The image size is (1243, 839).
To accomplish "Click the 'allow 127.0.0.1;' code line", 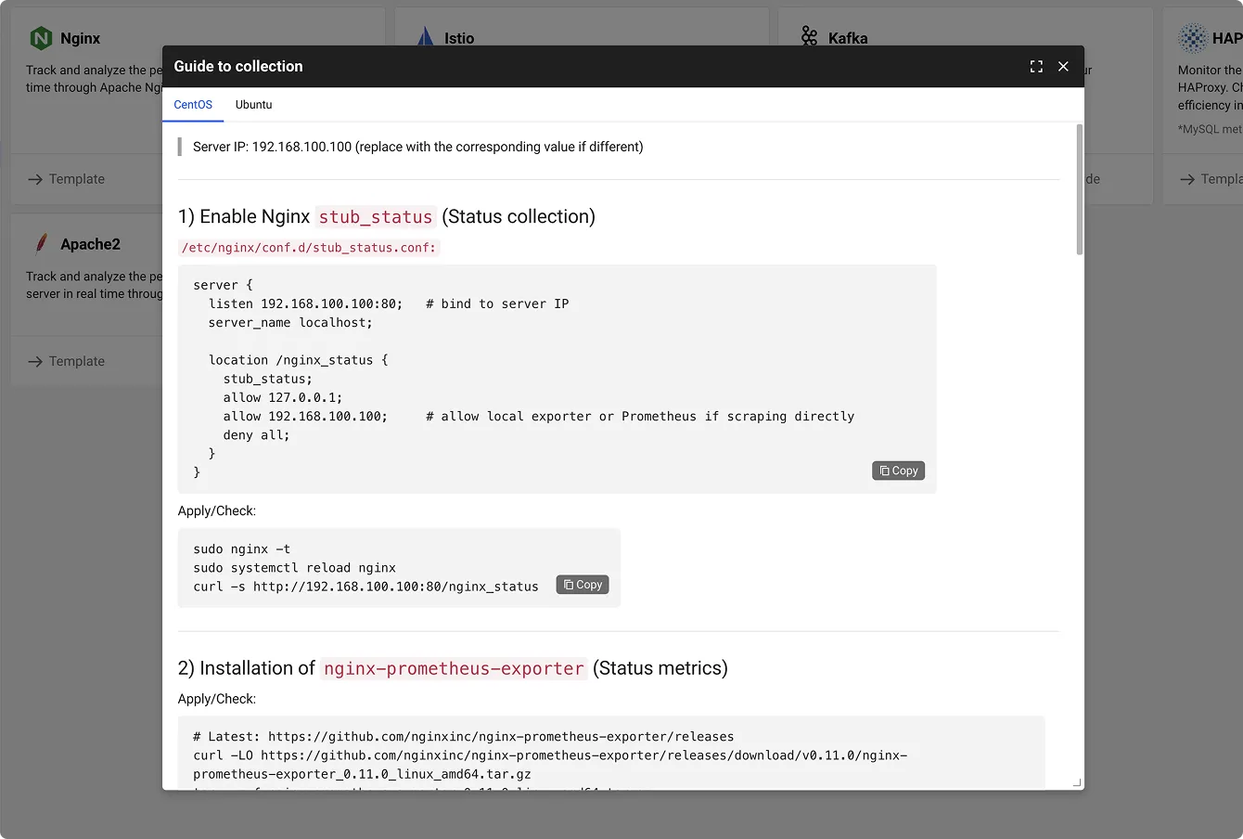I will [x=283, y=397].
